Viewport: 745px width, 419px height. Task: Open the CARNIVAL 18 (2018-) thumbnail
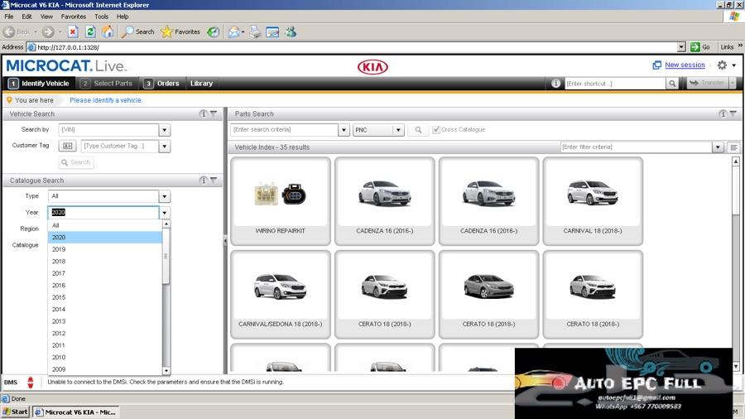click(x=593, y=201)
